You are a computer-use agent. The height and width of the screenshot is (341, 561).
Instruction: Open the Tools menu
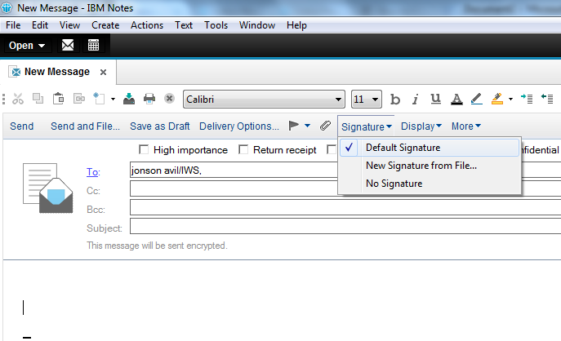point(216,25)
